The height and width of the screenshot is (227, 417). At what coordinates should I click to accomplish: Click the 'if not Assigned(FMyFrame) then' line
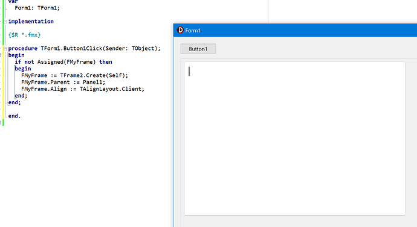(63, 62)
